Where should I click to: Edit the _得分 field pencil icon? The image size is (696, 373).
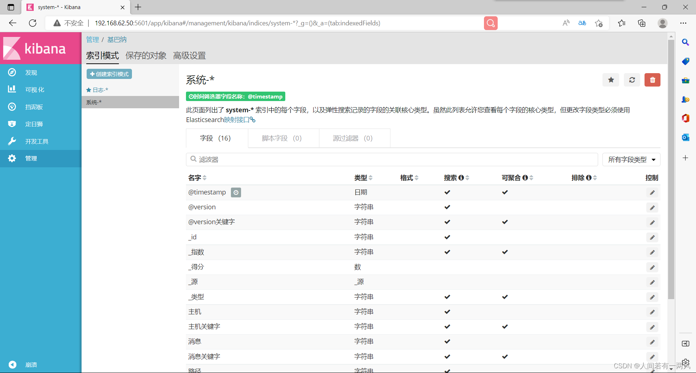click(652, 267)
